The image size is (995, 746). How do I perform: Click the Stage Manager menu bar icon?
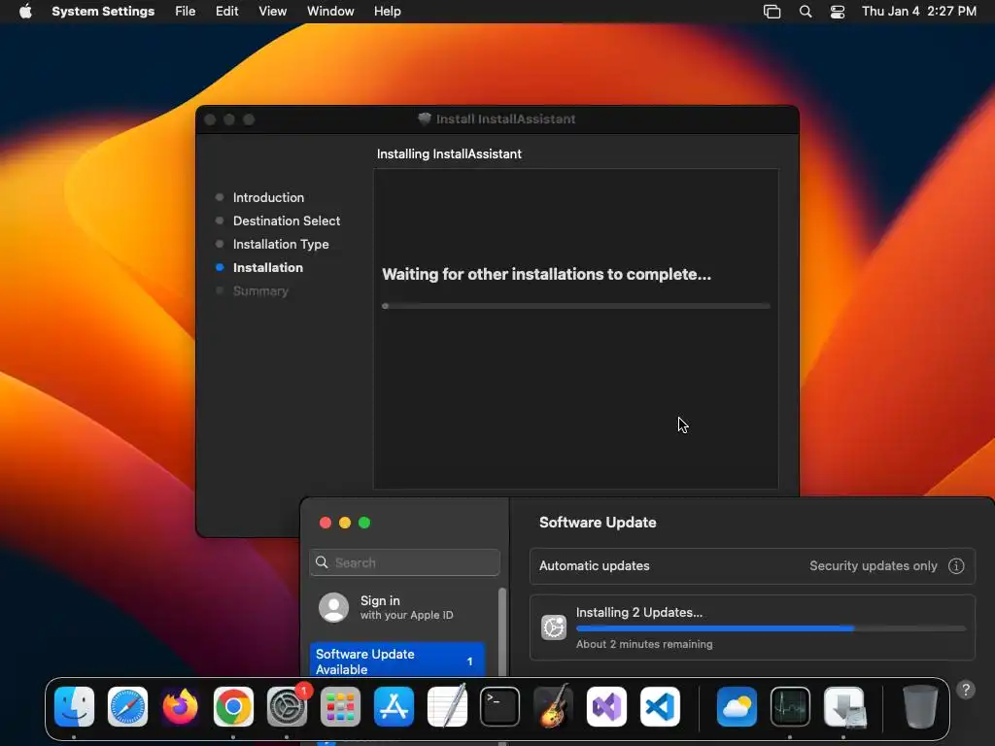point(772,12)
